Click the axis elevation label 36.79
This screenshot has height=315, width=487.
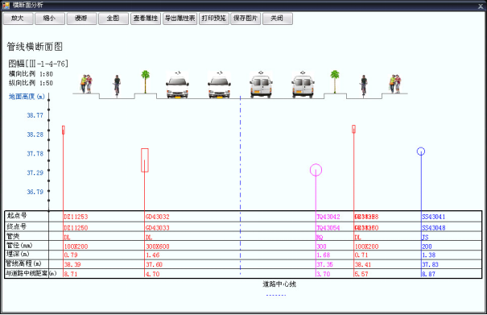point(35,192)
